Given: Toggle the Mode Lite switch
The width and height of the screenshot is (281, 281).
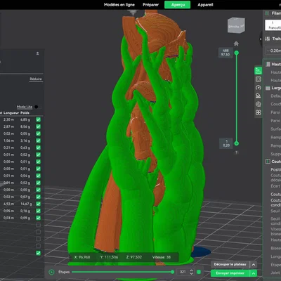Looking at the screenshot, I should click(x=37, y=107).
